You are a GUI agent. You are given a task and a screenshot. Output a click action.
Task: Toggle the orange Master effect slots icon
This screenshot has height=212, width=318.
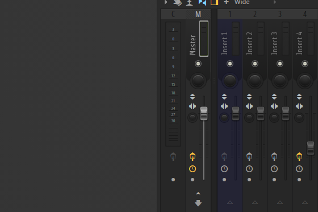click(193, 157)
